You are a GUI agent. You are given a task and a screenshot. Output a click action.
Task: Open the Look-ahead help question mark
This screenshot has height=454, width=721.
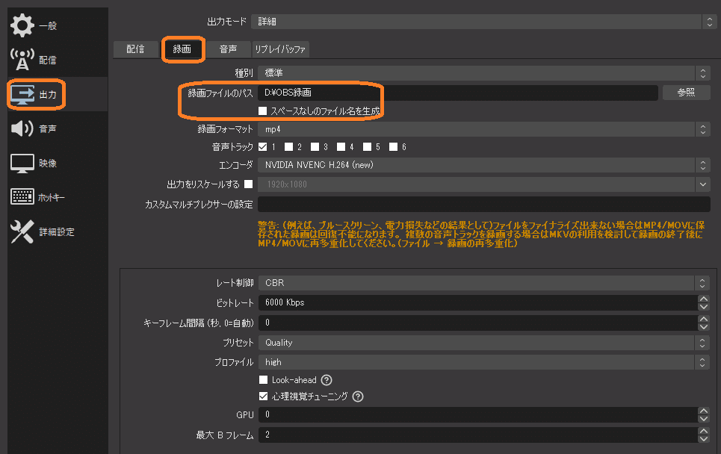click(x=327, y=379)
